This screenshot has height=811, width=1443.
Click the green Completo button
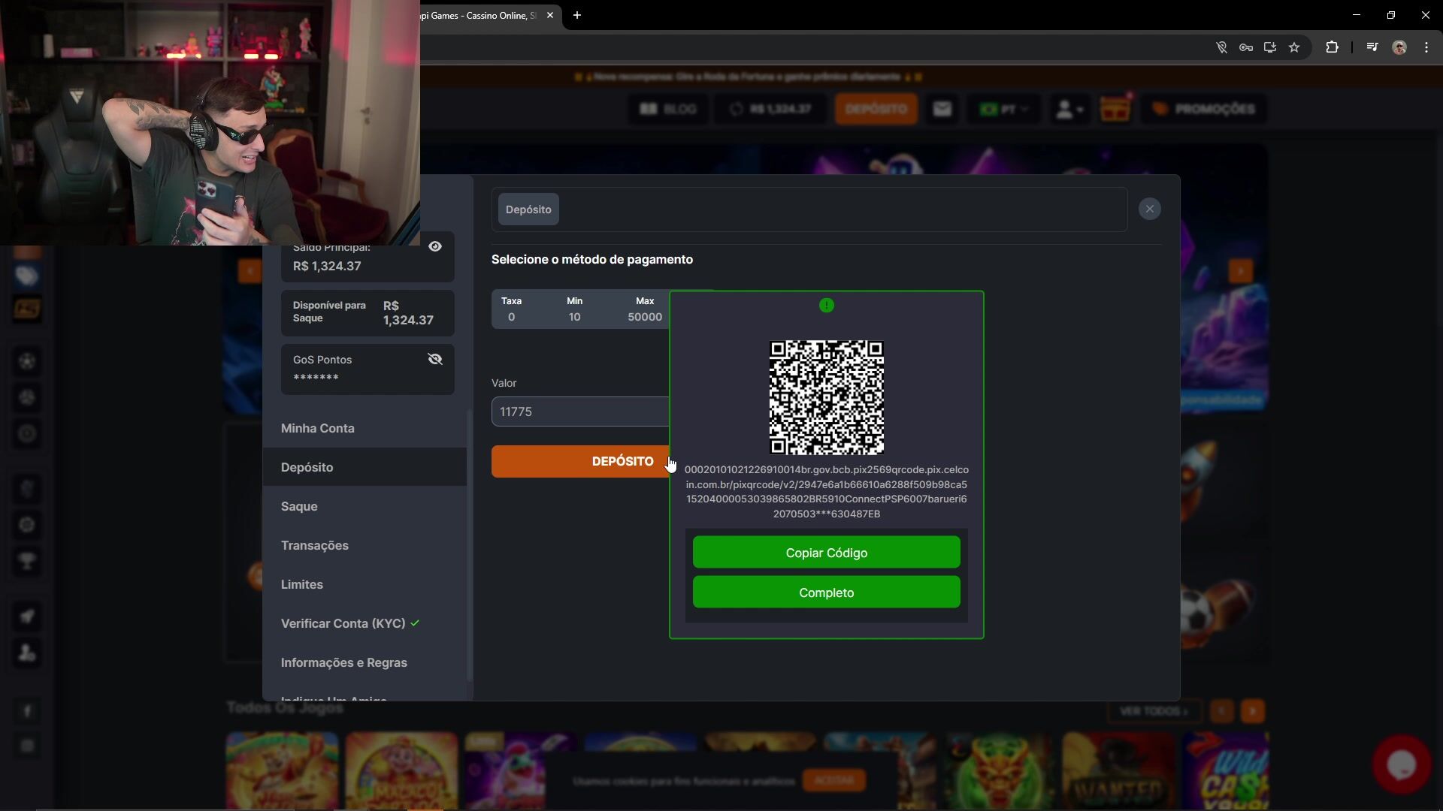pyautogui.click(x=827, y=592)
